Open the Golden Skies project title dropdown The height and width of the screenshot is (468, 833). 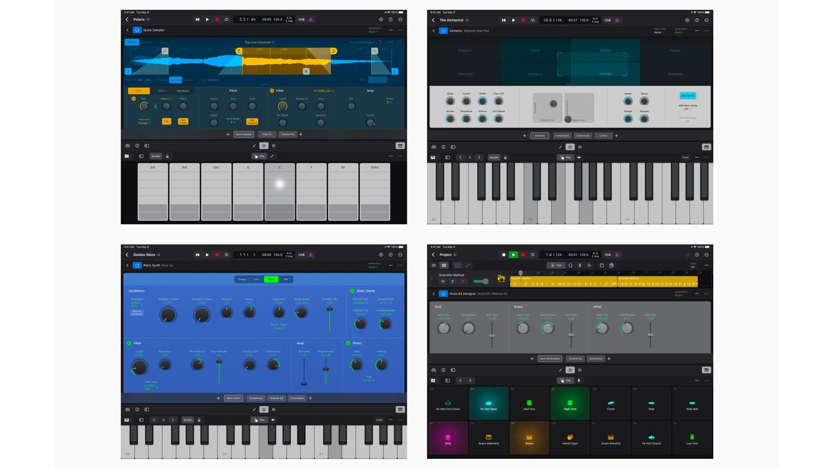(157, 255)
